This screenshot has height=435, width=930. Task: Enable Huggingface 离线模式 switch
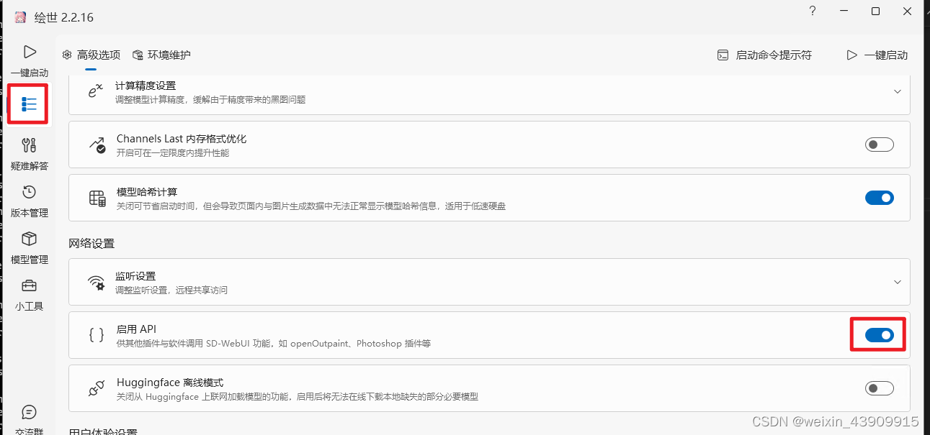point(879,388)
